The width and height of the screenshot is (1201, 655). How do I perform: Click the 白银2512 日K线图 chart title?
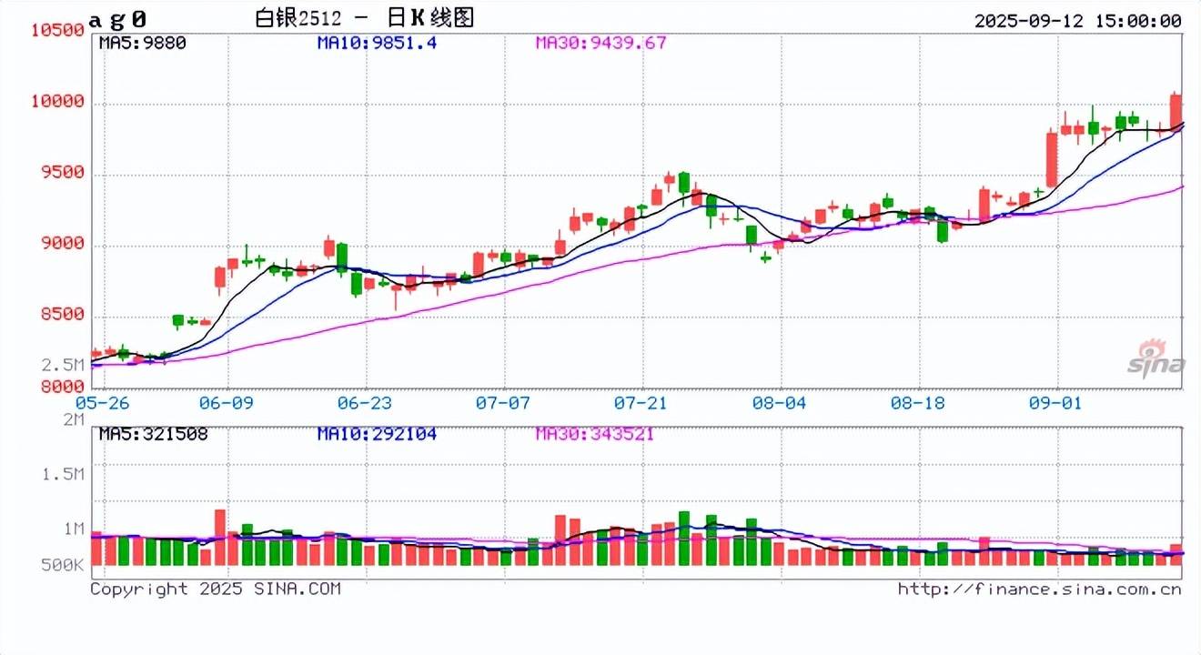pyautogui.click(x=364, y=18)
